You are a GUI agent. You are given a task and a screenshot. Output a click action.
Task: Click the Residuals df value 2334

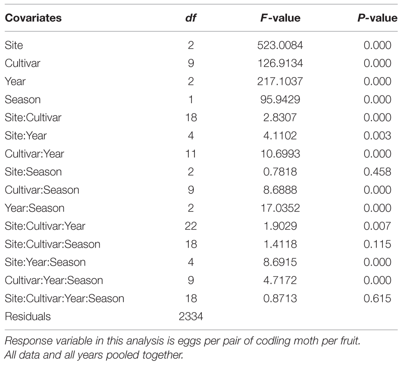click(x=191, y=317)
